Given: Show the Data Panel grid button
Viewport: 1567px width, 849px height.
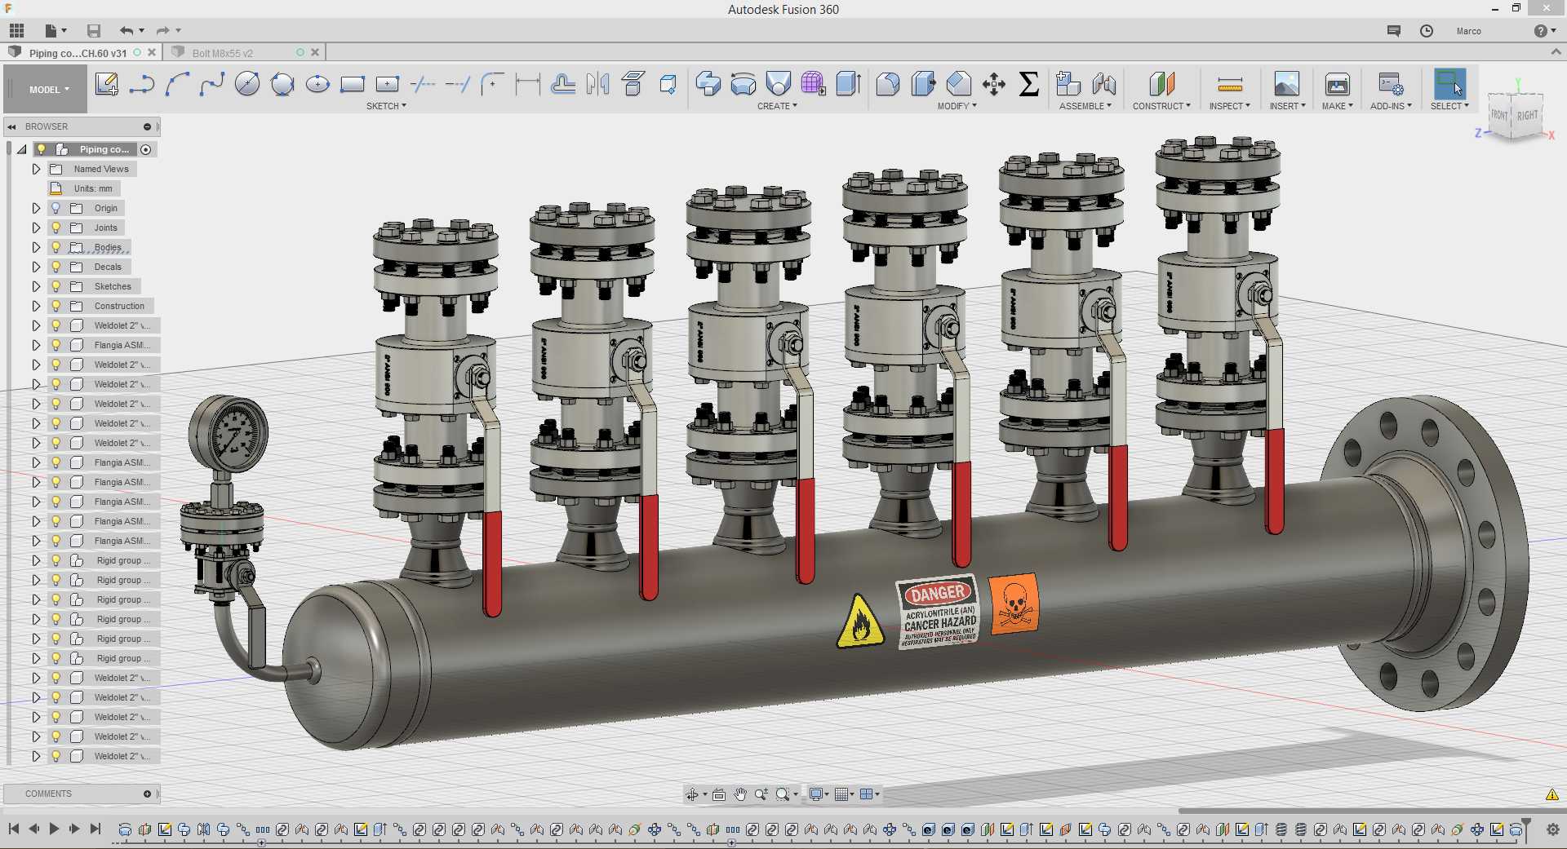Looking at the screenshot, I should [x=16, y=31].
